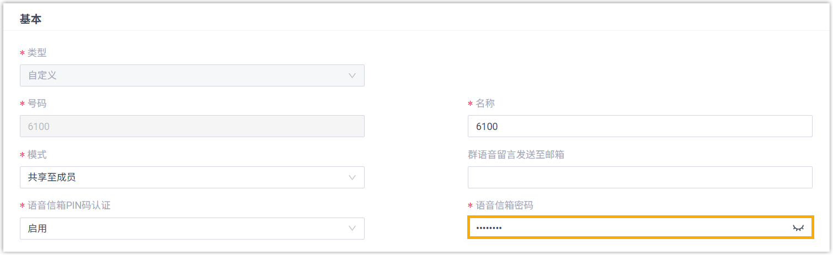Focus the 名称 input field
Viewport: 833px width, 255px height.
pos(639,126)
